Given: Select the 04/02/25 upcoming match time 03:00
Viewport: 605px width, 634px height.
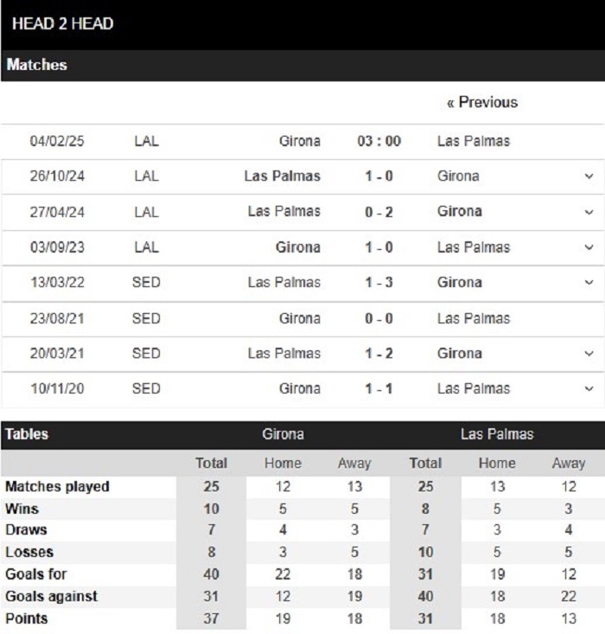Looking at the screenshot, I should (x=379, y=141).
